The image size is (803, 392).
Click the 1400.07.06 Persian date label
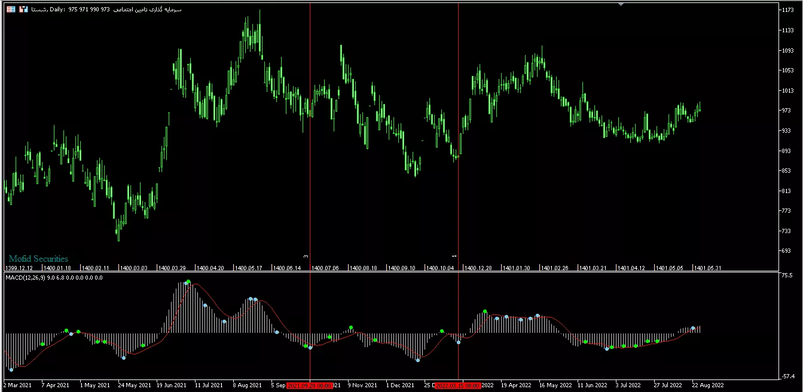325,268
